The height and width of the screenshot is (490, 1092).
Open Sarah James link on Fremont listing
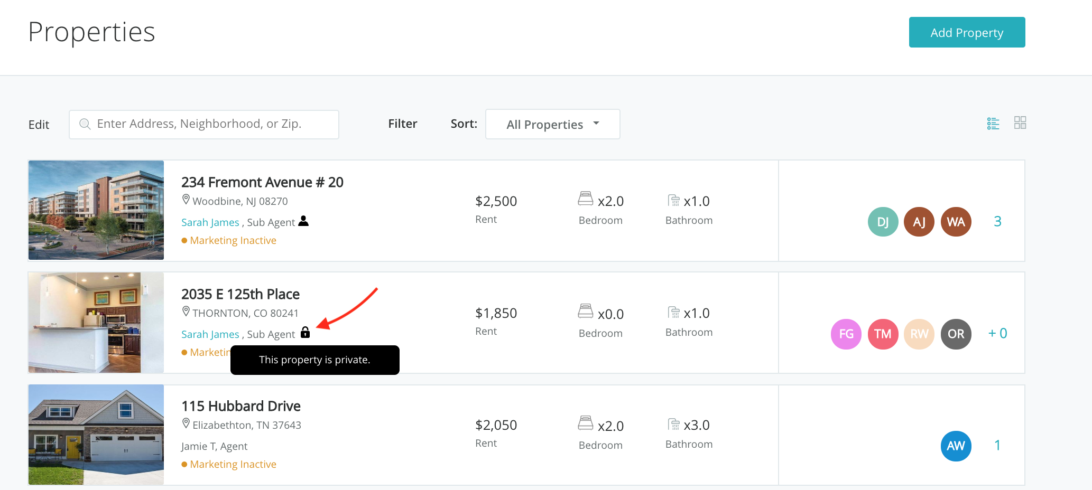pyautogui.click(x=210, y=223)
